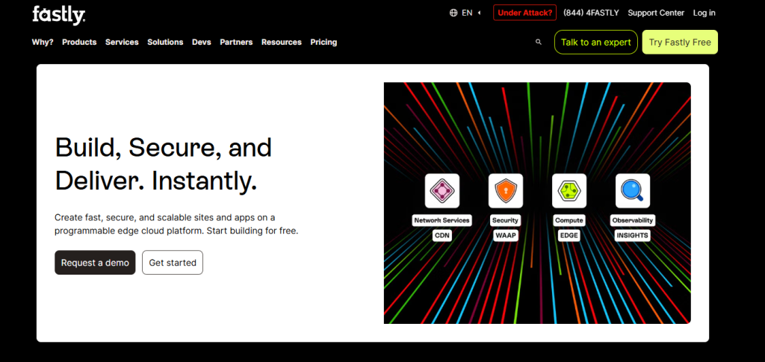Click Talk to an expert button
This screenshot has width=765, height=362.
tap(595, 43)
